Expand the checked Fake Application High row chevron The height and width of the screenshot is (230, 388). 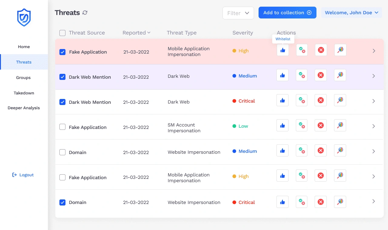coord(374,51)
